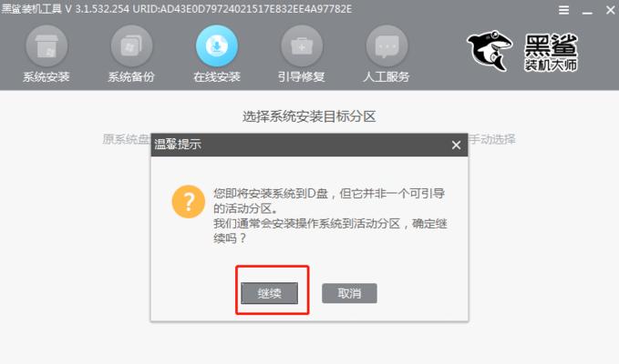Close the 黑鲨装机工具 application window

610,10
